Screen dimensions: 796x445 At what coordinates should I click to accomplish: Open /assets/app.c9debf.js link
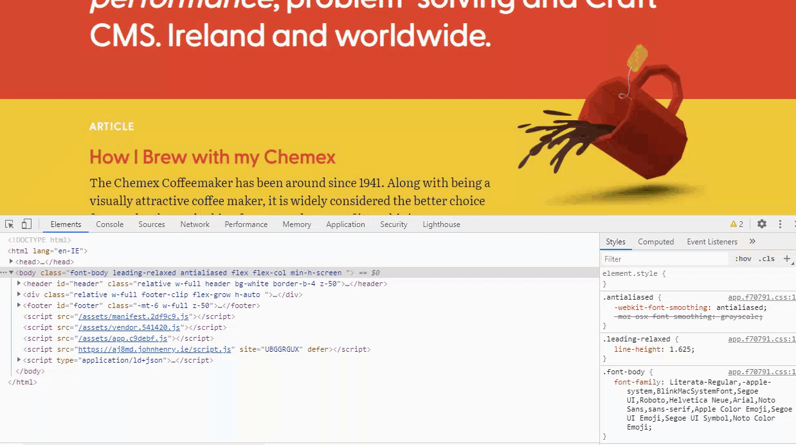[x=123, y=338]
